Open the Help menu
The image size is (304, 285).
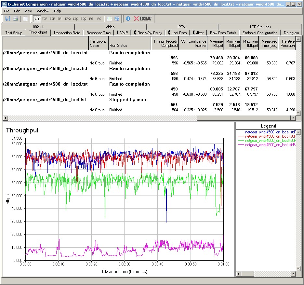click(58, 11)
